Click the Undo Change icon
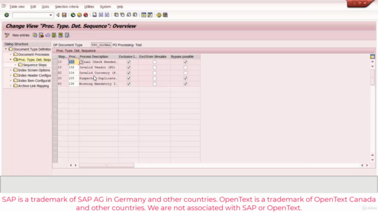The height and width of the screenshot is (212, 378). (x=48, y=35)
